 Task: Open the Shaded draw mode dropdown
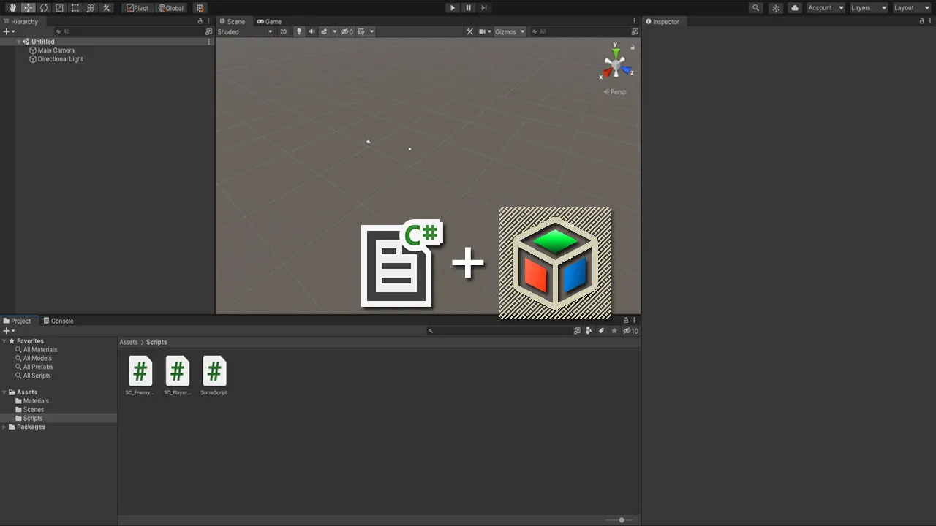click(x=244, y=31)
